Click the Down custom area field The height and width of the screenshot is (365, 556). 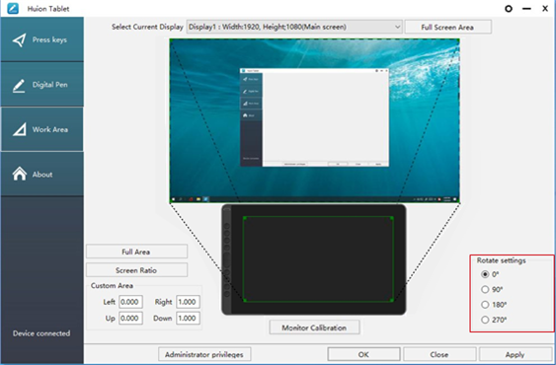click(188, 319)
